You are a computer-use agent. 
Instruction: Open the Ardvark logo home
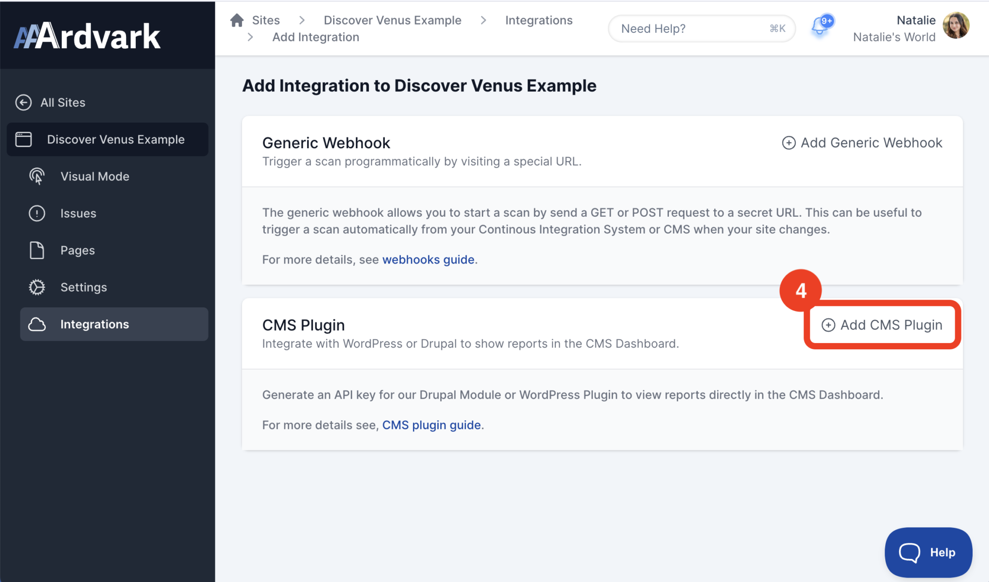coord(87,36)
